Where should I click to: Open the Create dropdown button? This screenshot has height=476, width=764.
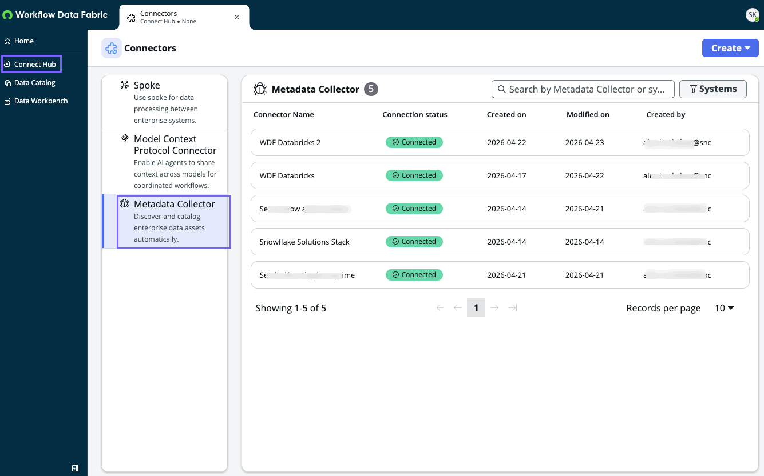coord(730,49)
